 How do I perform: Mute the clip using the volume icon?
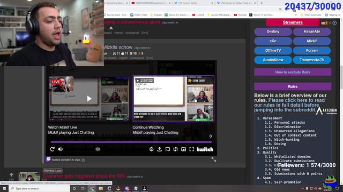[x=61, y=149]
